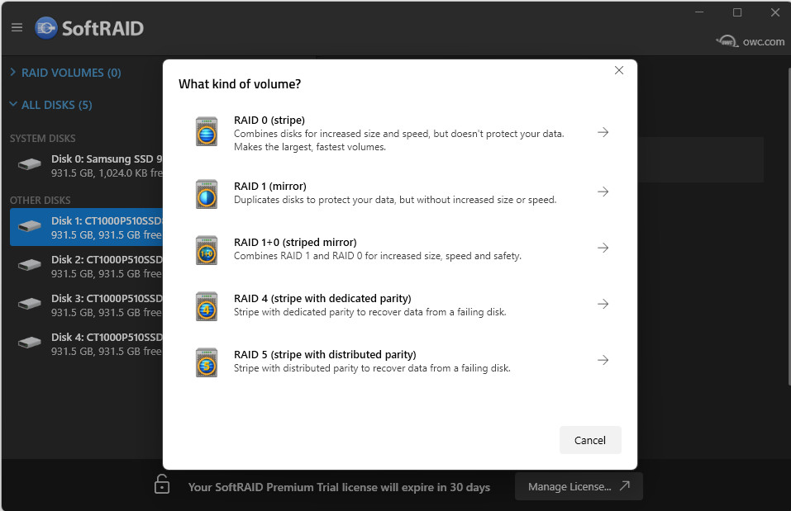
Task: Select Disk 1: CT1000P510SSD entry
Action: pos(86,227)
